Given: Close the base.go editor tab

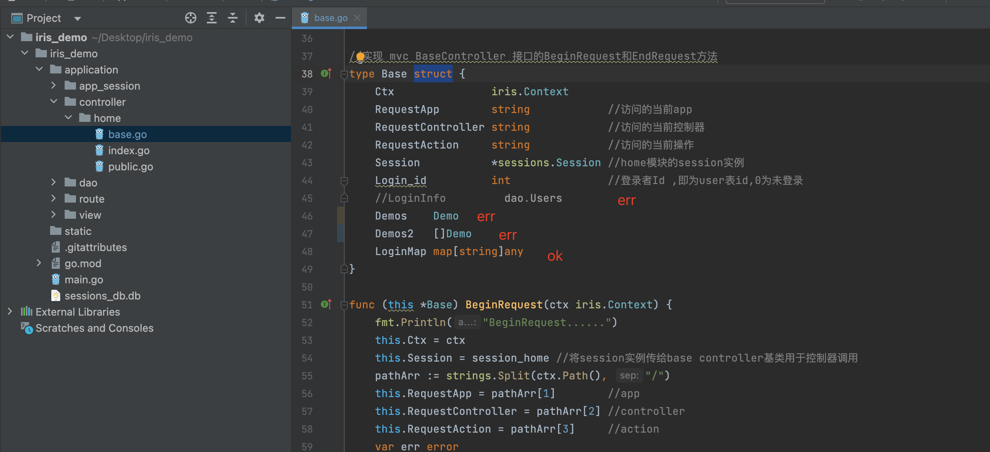Looking at the screenshot, I should pyautogui.click(x=357, y=18).
